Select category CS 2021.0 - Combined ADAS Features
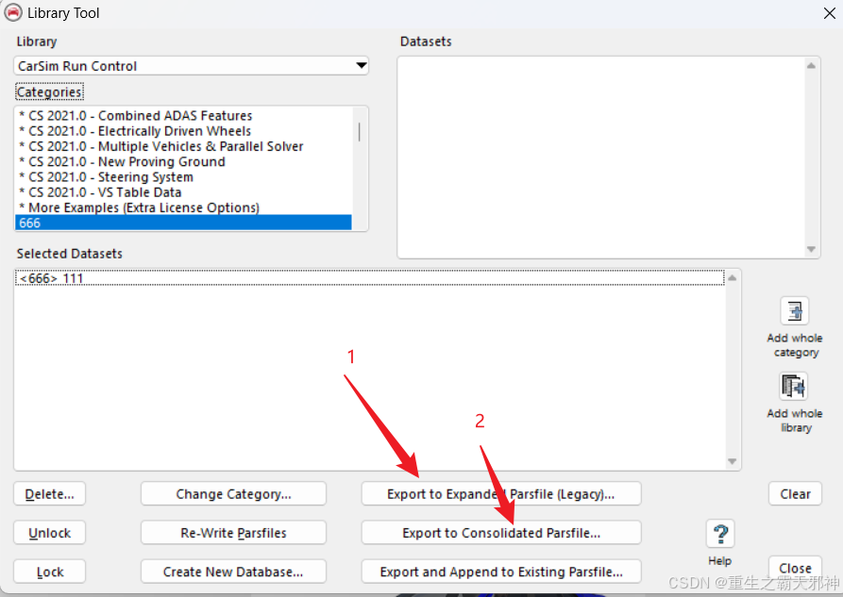Image resolution: width=843 pixels, height=597 pixels. pos(183,115)
